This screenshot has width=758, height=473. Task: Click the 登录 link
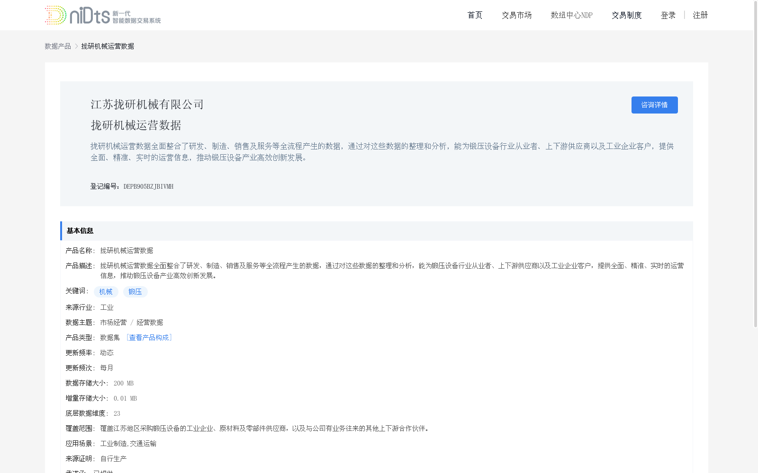point(668,15)
